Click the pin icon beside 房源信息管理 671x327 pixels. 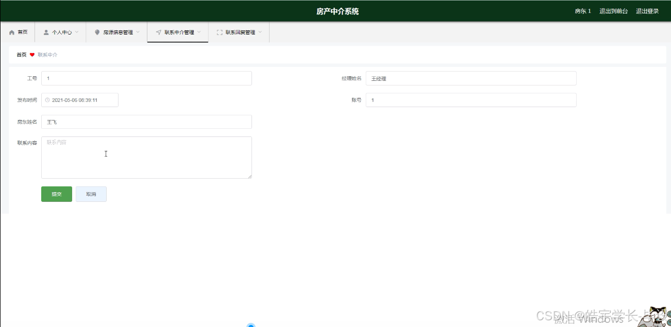(97, 32)
